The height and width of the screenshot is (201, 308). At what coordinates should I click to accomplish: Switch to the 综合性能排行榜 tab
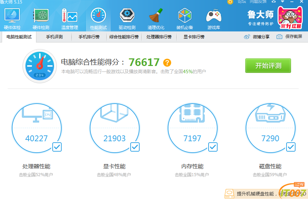click(x=124, y=37)
